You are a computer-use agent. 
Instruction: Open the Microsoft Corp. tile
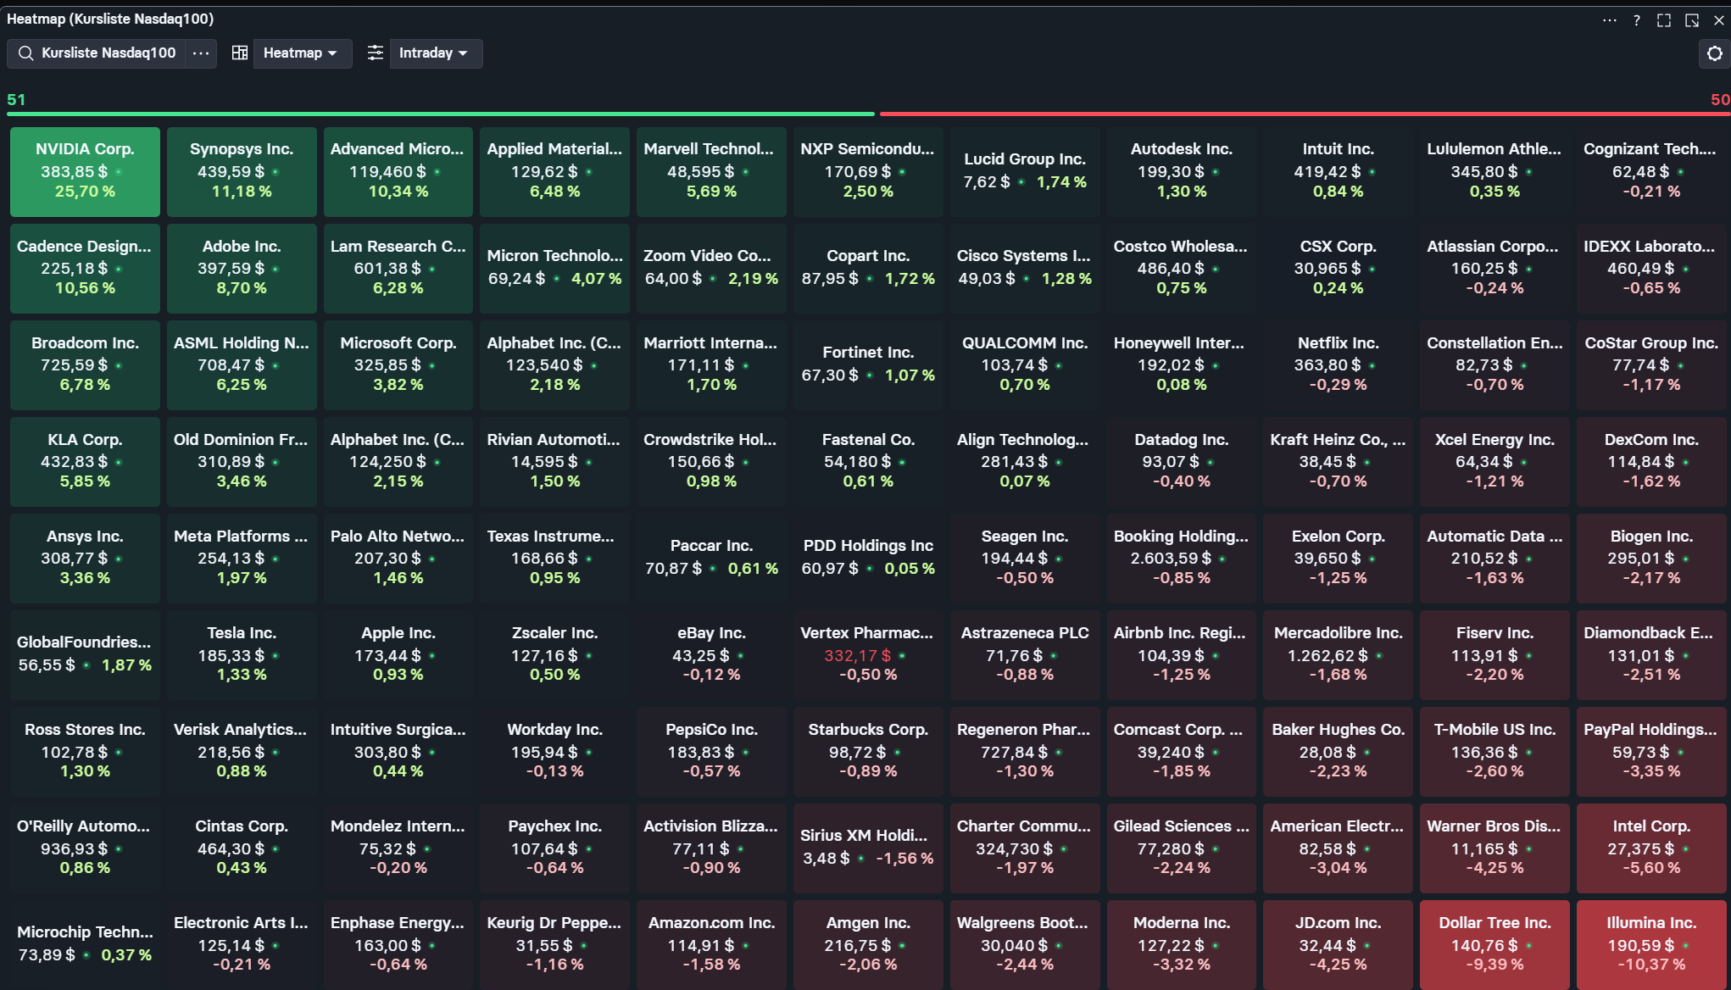(398, 365)
